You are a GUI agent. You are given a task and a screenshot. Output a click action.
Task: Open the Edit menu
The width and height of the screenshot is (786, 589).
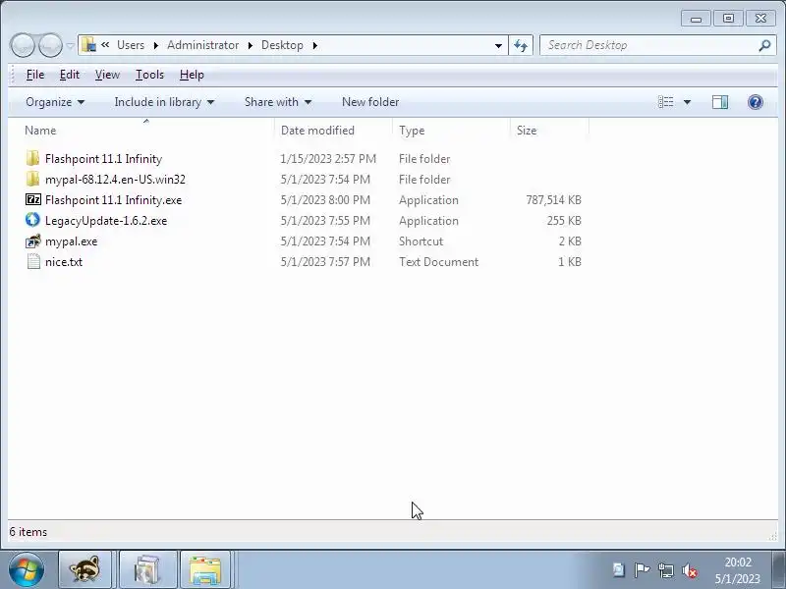(69, 75)
